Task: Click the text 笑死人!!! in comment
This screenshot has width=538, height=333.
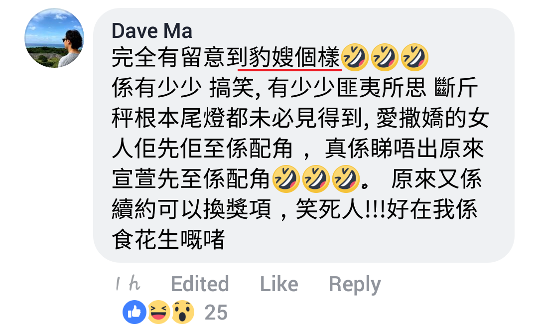Action: coord(341,209)
